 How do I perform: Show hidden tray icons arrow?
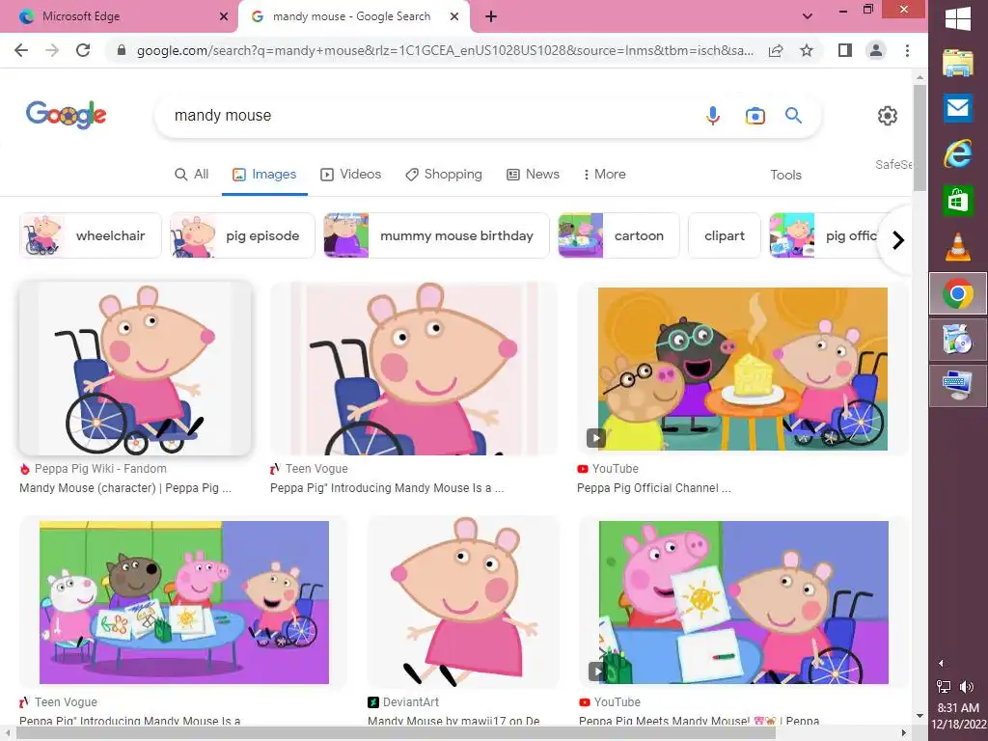tap(941, 663)
